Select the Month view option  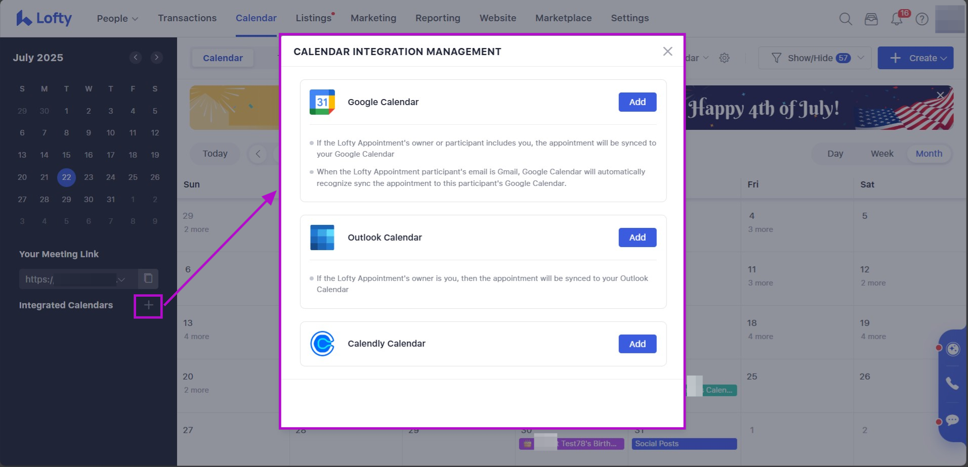tap(929, 154)
